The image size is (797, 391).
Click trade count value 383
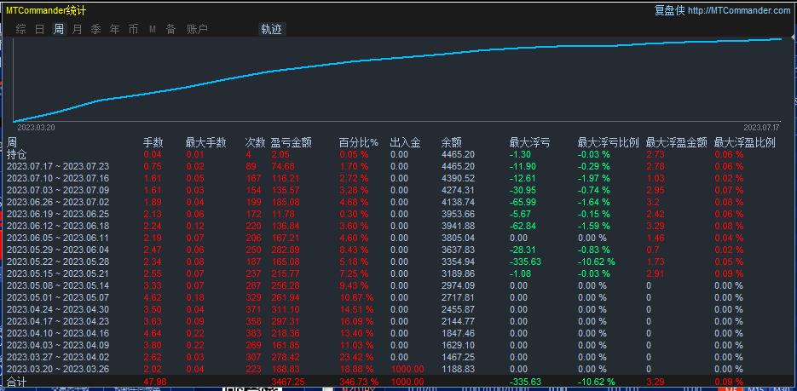(x=253, y=333)
